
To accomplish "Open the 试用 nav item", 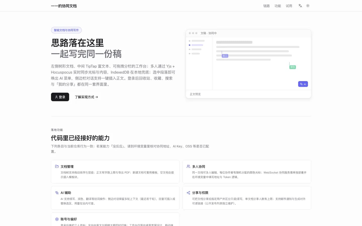I will pos(289,6).
